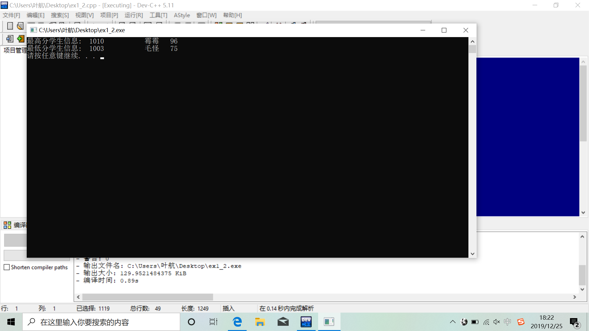This screenshot has width=589, height=331.
Task: Toggle the Chinese IME mode indicator
Action: (507, 322)
